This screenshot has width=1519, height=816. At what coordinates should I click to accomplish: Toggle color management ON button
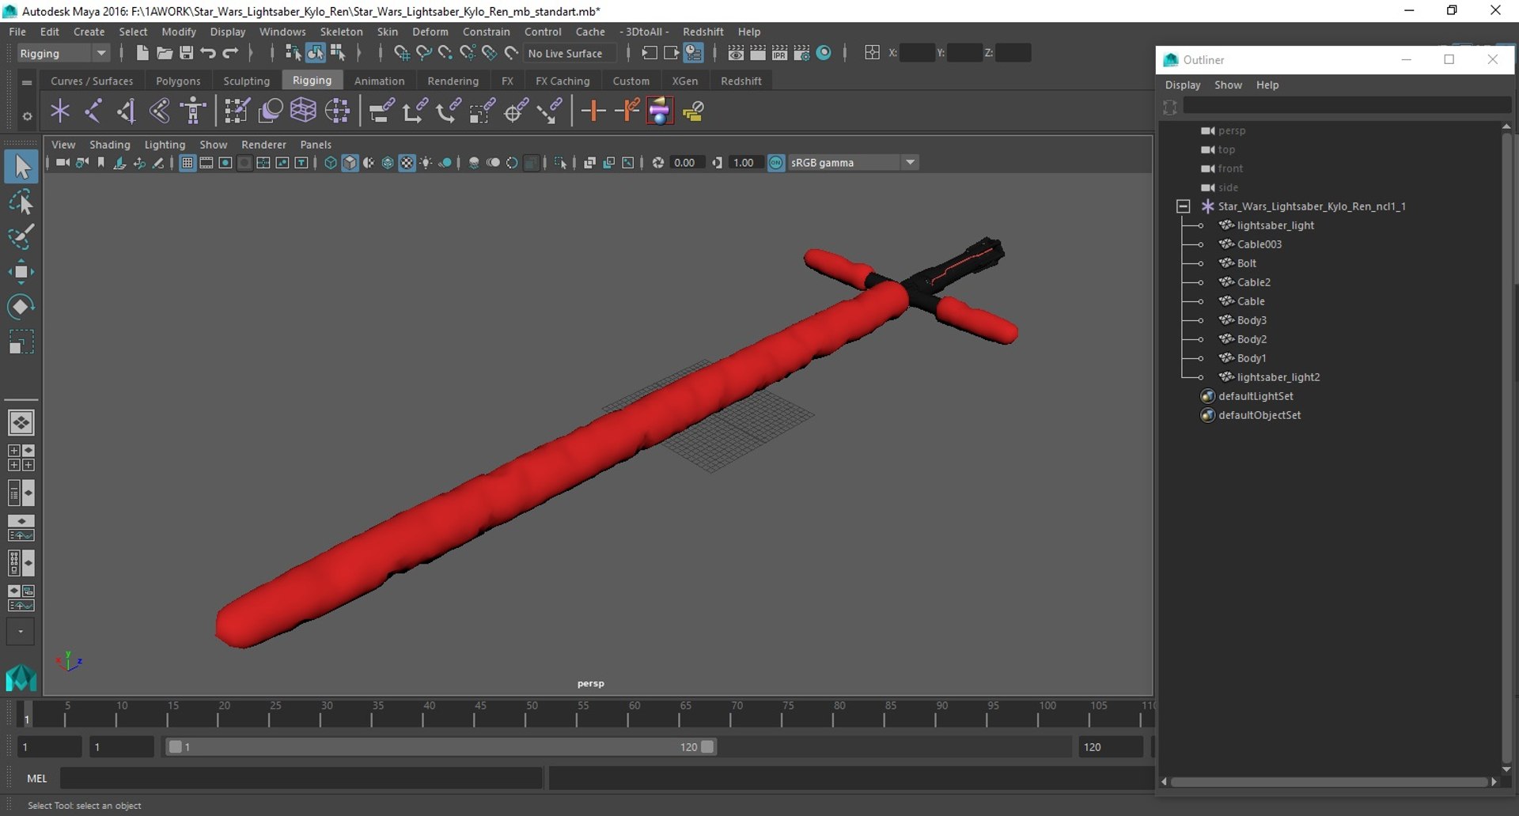click(776, 163)
